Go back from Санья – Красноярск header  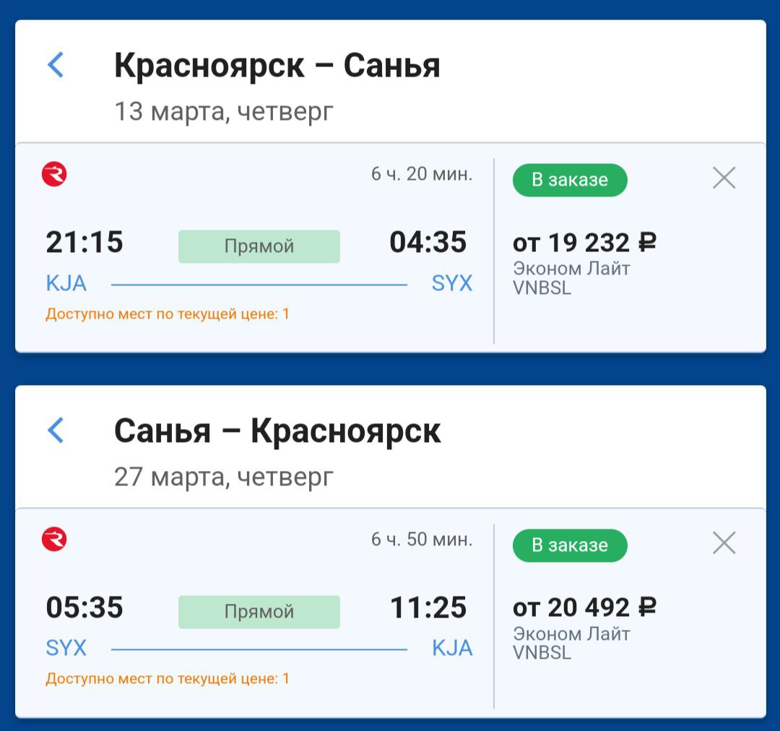56,431
